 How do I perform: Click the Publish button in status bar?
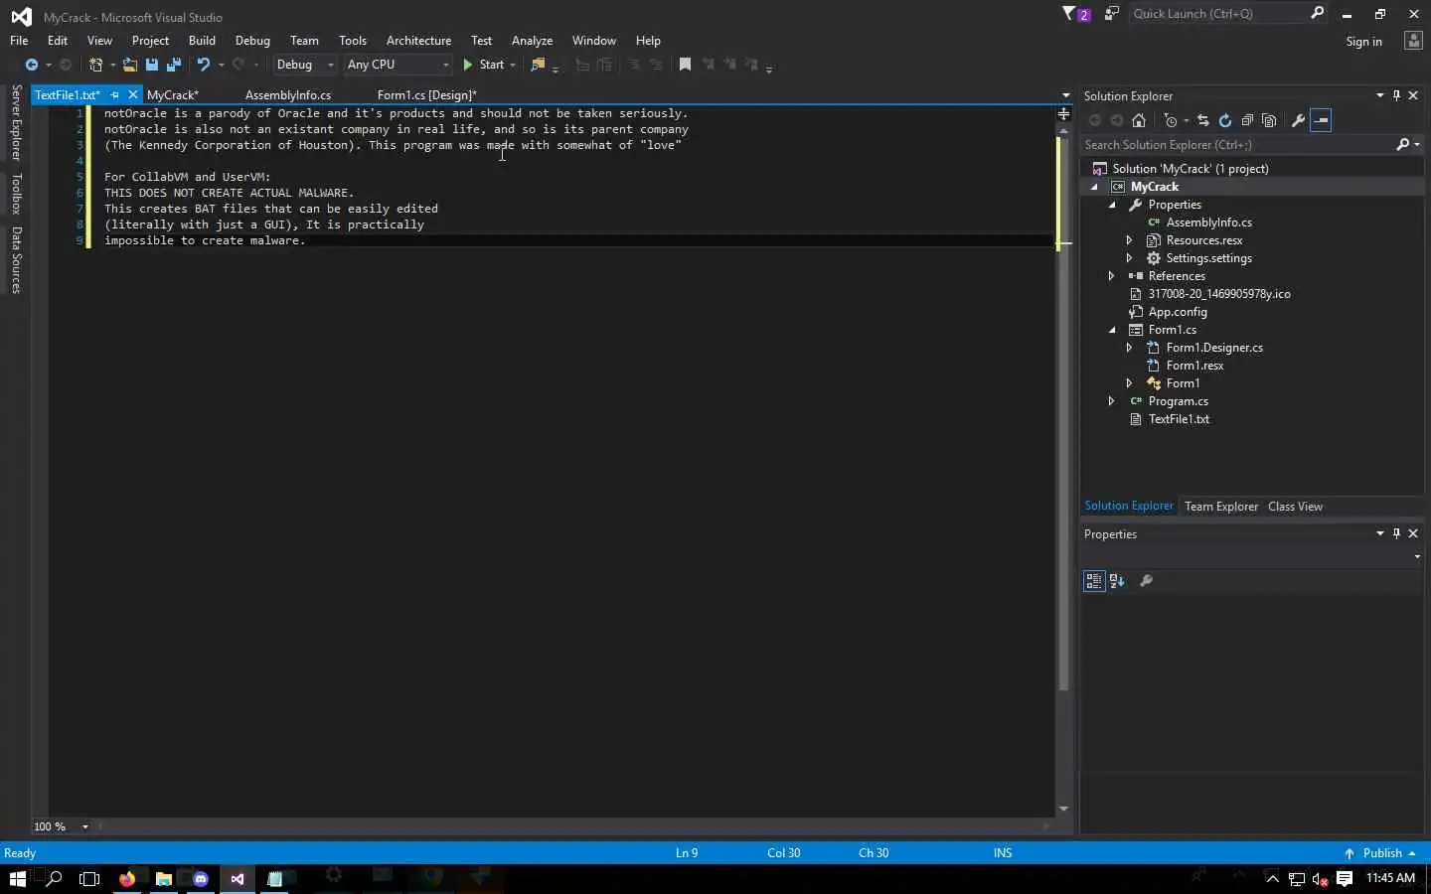click(x=1380, y=853)
